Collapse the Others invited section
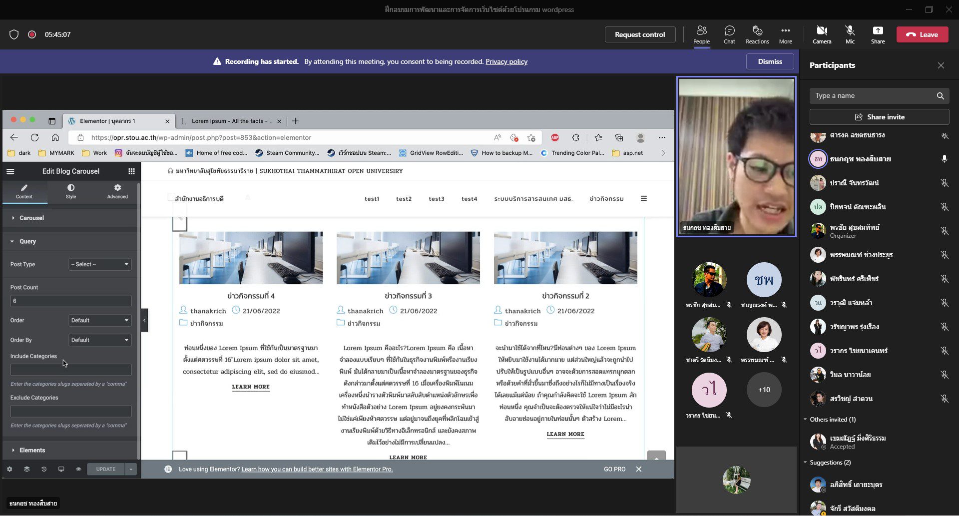This screenshot has width=959, height=516. pos(805,420)
